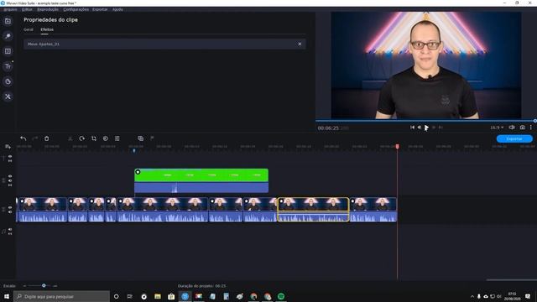The height and width of the screenshot is (302, 537).
Task: Open the Transition wizard icon
Action: (140, 138)
